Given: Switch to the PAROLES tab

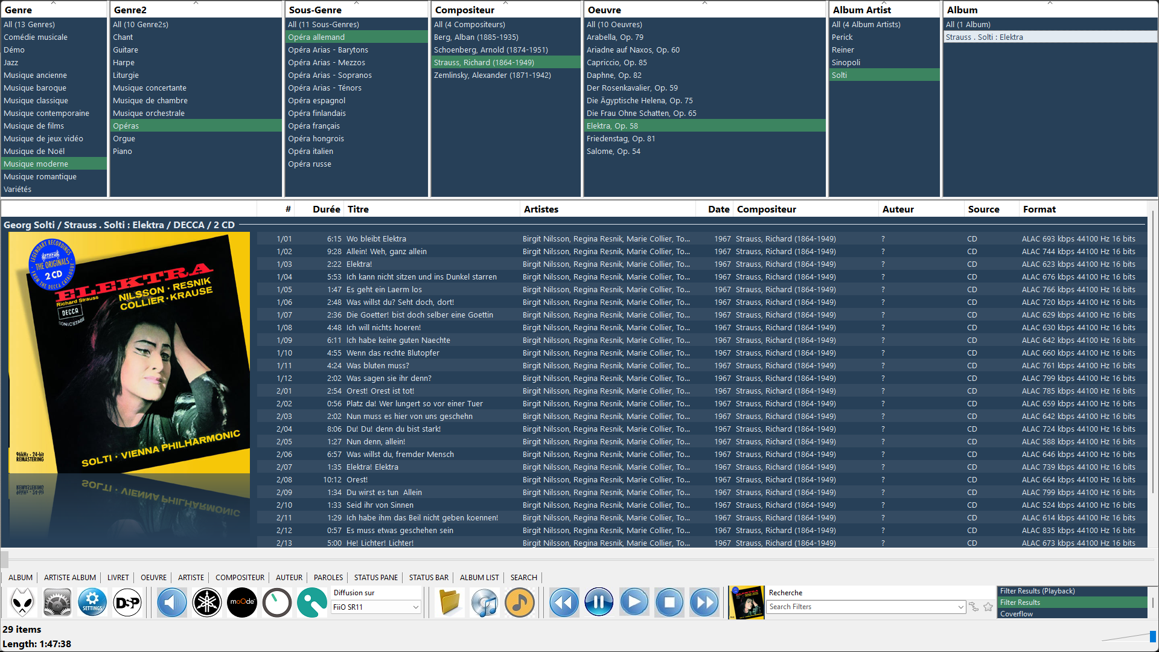Looking at the screenshot, I should [328, 577].
